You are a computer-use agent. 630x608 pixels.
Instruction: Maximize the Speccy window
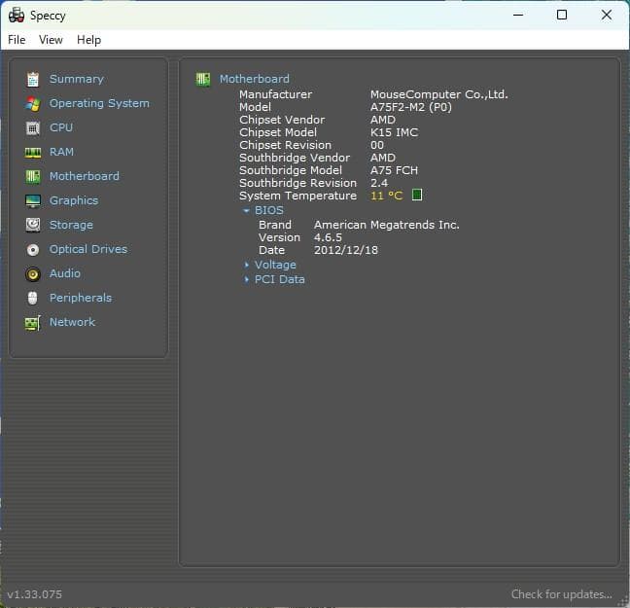pyautogui.click(x=562, y=16)
